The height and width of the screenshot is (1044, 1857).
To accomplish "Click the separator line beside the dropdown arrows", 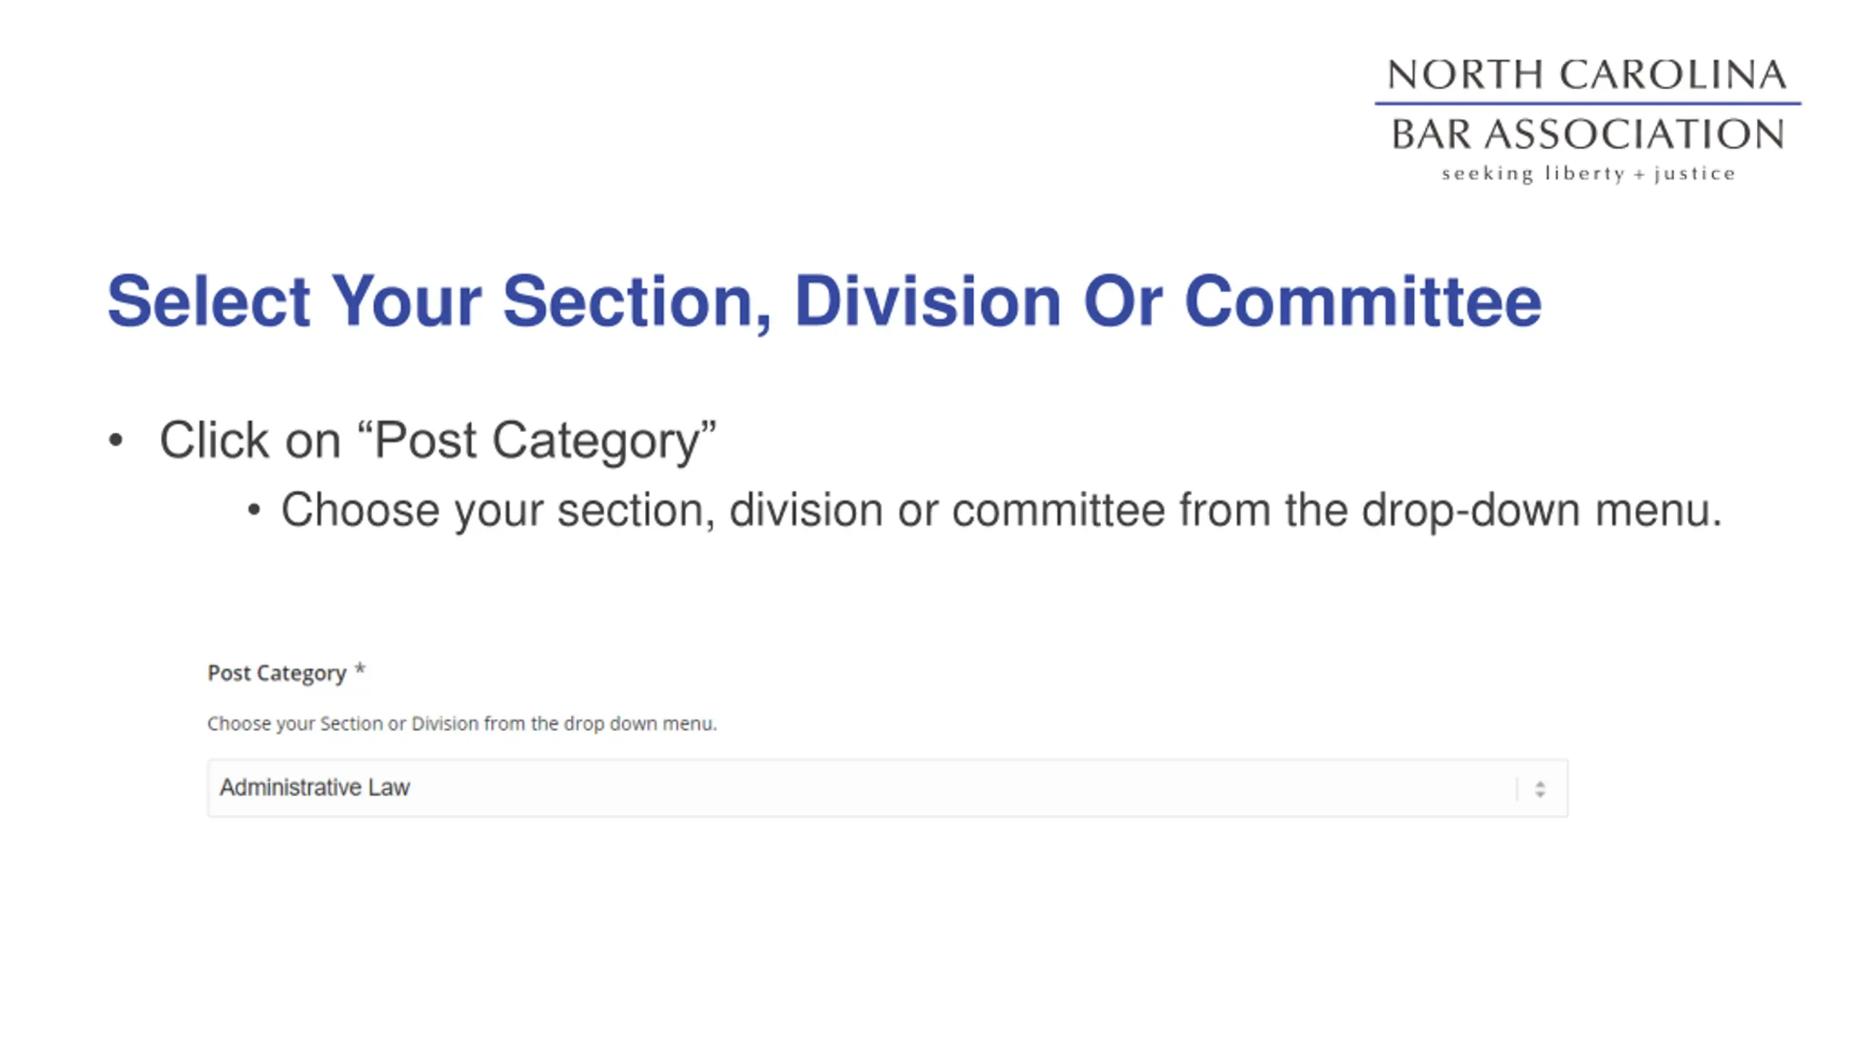I will click(1517, 788).
